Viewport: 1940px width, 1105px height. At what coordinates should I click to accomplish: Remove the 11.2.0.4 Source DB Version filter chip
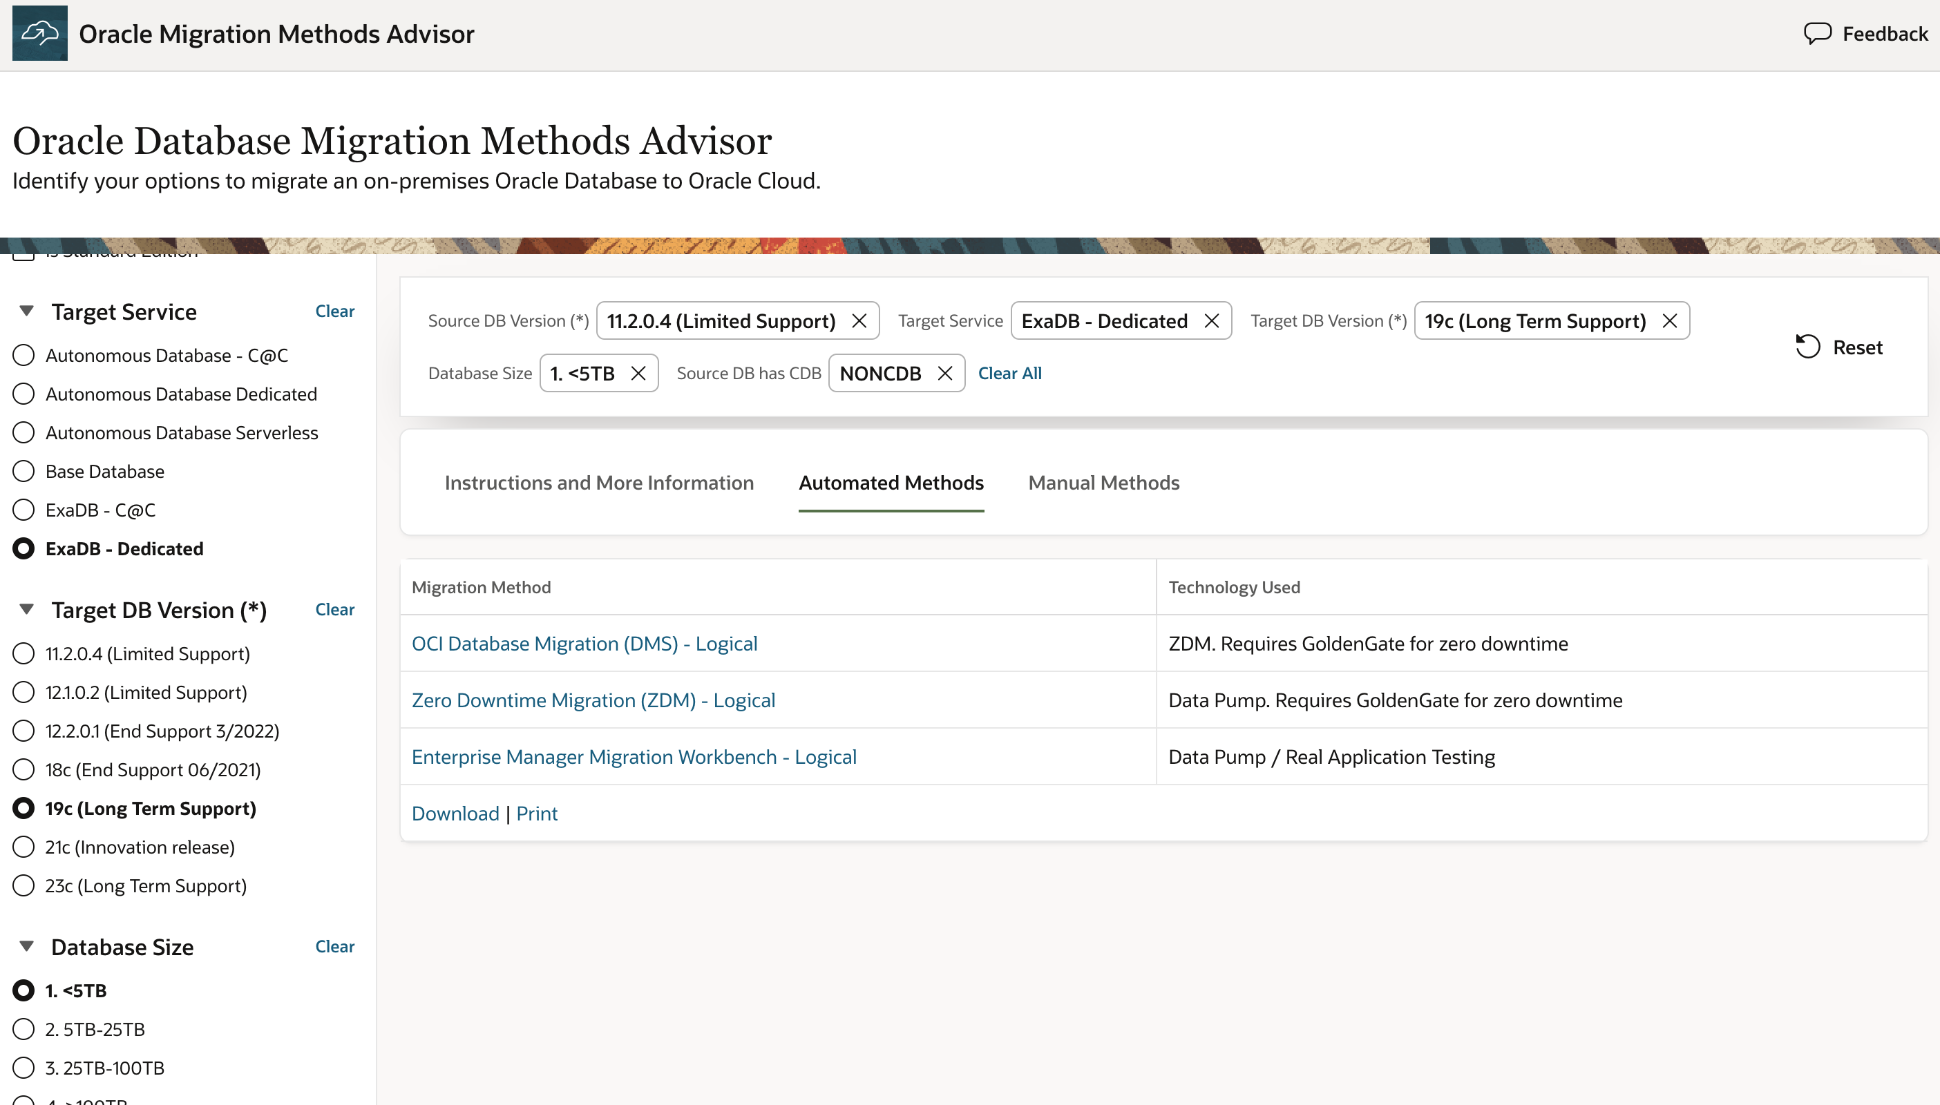(x=859, y=320)
